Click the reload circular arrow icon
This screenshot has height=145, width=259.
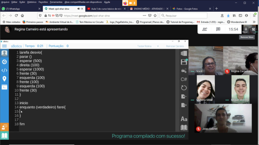184,88
